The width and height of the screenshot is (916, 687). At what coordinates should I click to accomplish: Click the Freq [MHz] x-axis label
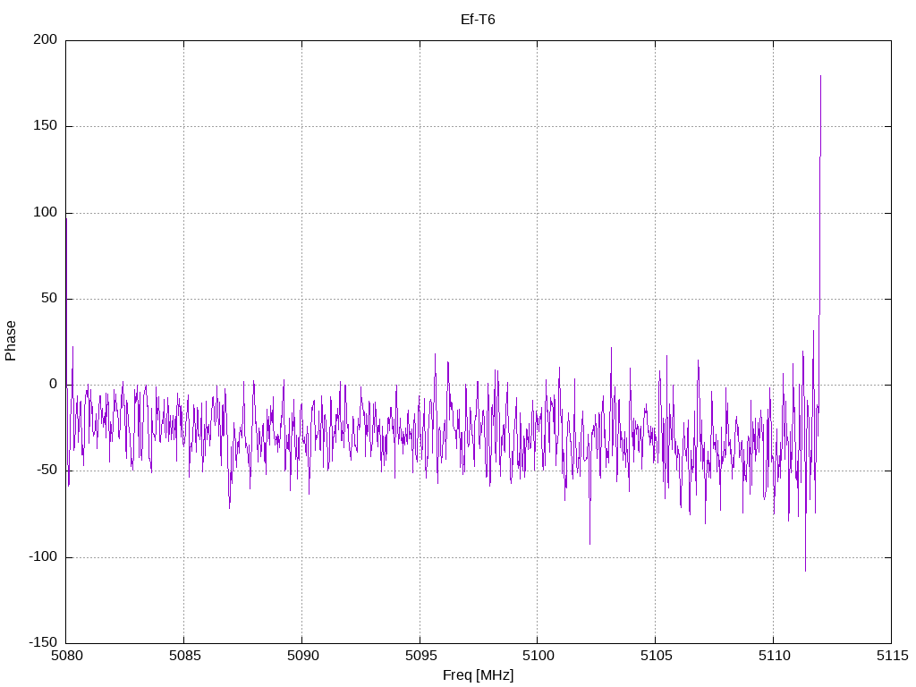click(x=478, y=674)
